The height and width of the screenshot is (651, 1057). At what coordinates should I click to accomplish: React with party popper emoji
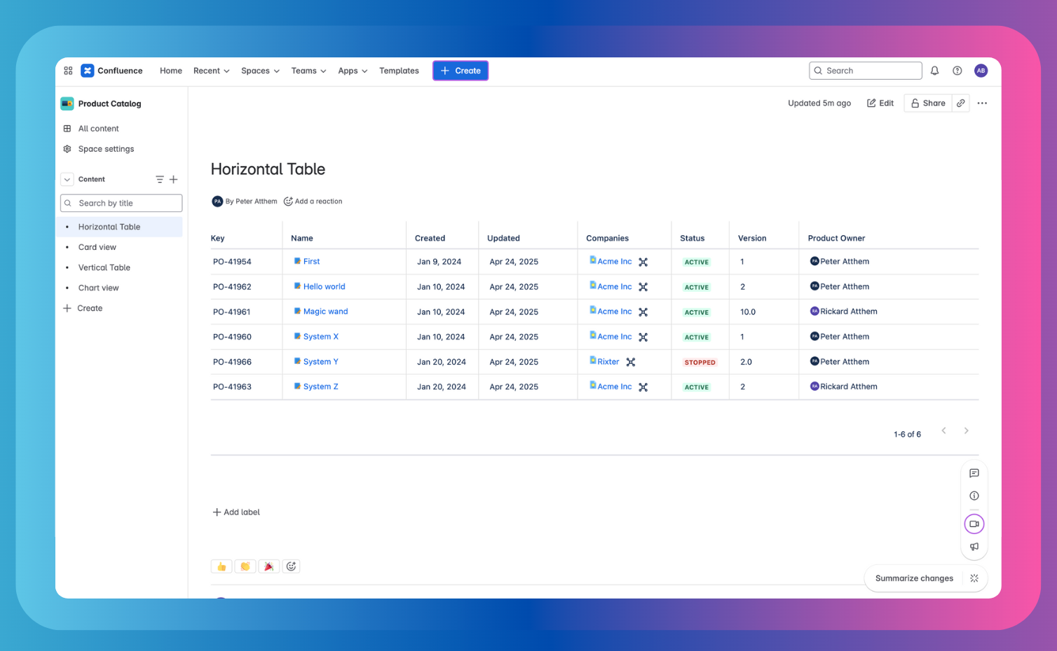(x=269, y=566)
